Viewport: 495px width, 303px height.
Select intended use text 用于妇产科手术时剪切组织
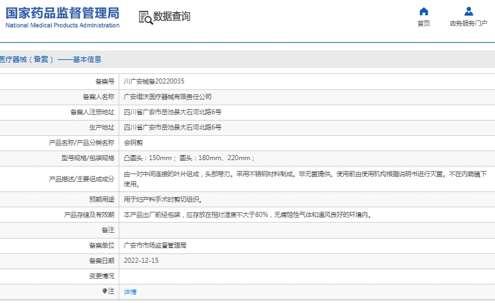point(163,200)
